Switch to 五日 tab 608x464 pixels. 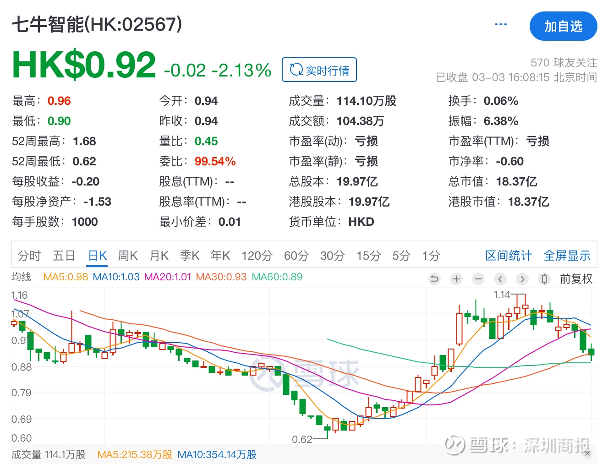(64, 256)
